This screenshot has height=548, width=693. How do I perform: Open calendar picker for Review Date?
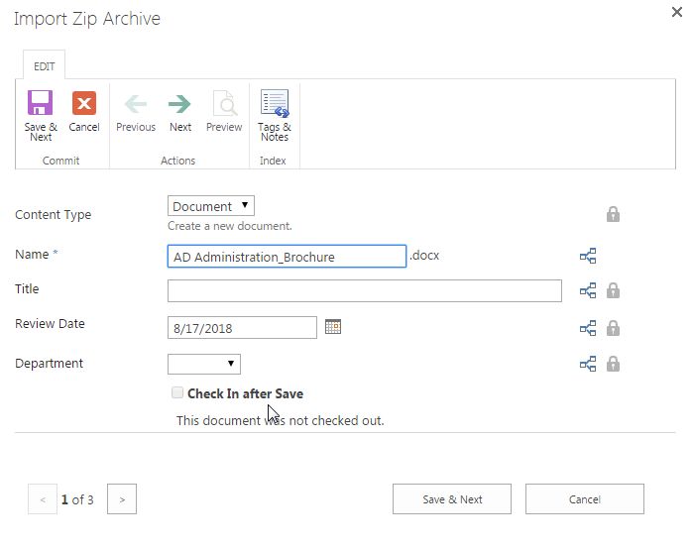point(333,327)
